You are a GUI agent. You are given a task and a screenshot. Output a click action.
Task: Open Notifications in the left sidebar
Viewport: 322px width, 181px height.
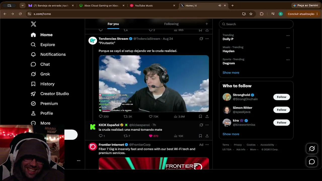point(48,54)
